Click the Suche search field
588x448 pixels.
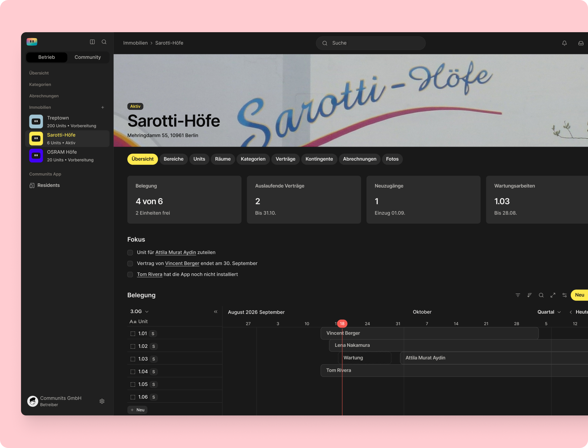[x=371, y=43]
